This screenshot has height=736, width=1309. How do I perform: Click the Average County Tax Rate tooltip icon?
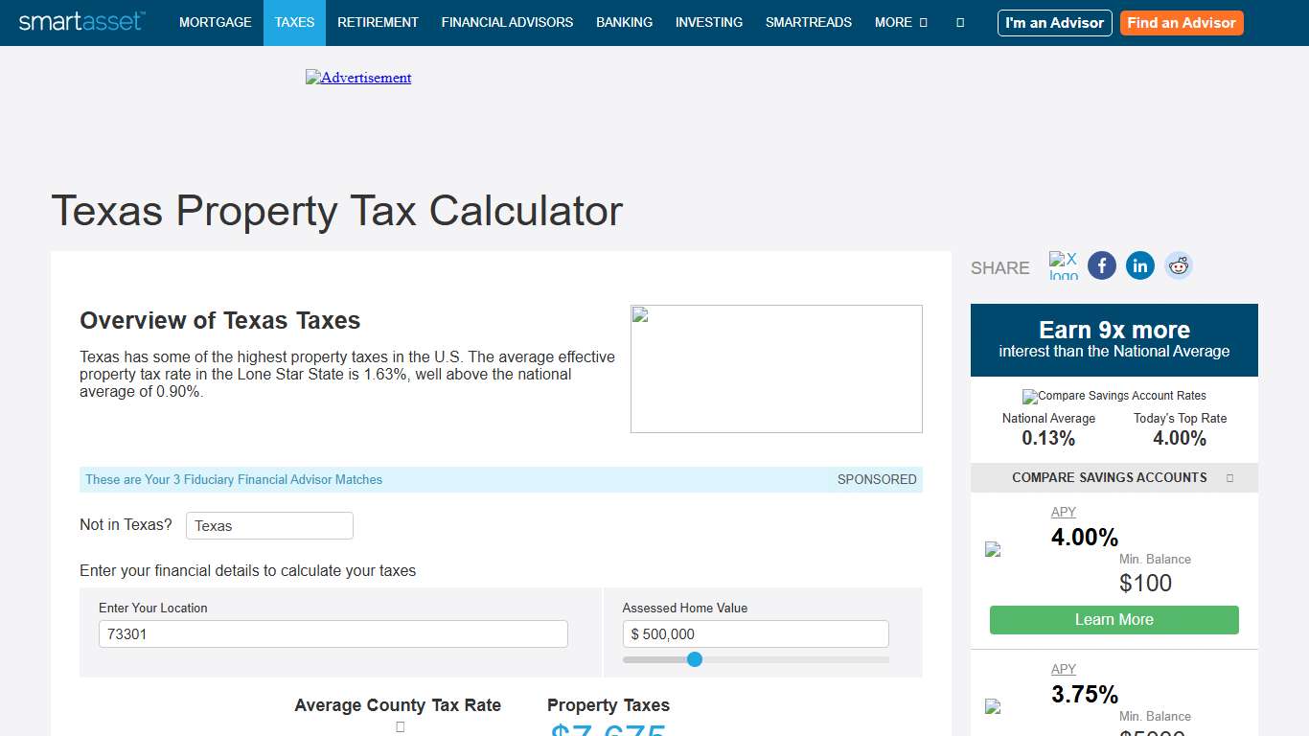tap(399, 726)
